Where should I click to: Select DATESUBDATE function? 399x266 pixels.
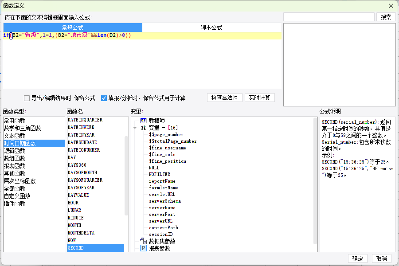(x=96, y=143)
